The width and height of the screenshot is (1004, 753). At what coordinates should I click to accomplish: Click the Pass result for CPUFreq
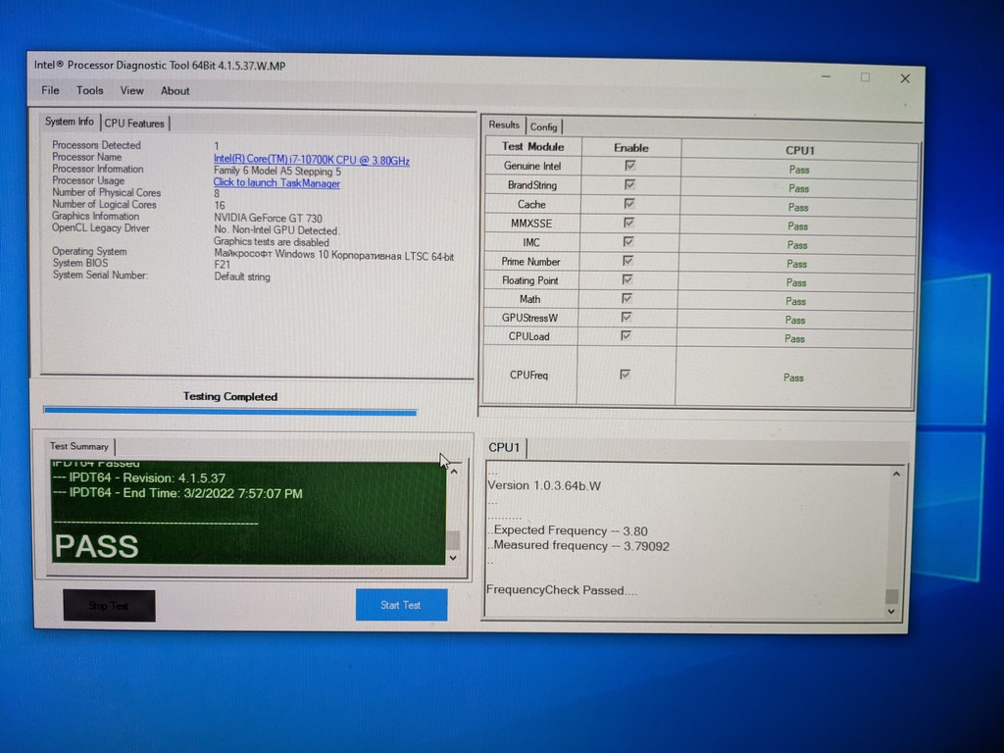click(793, 377)
